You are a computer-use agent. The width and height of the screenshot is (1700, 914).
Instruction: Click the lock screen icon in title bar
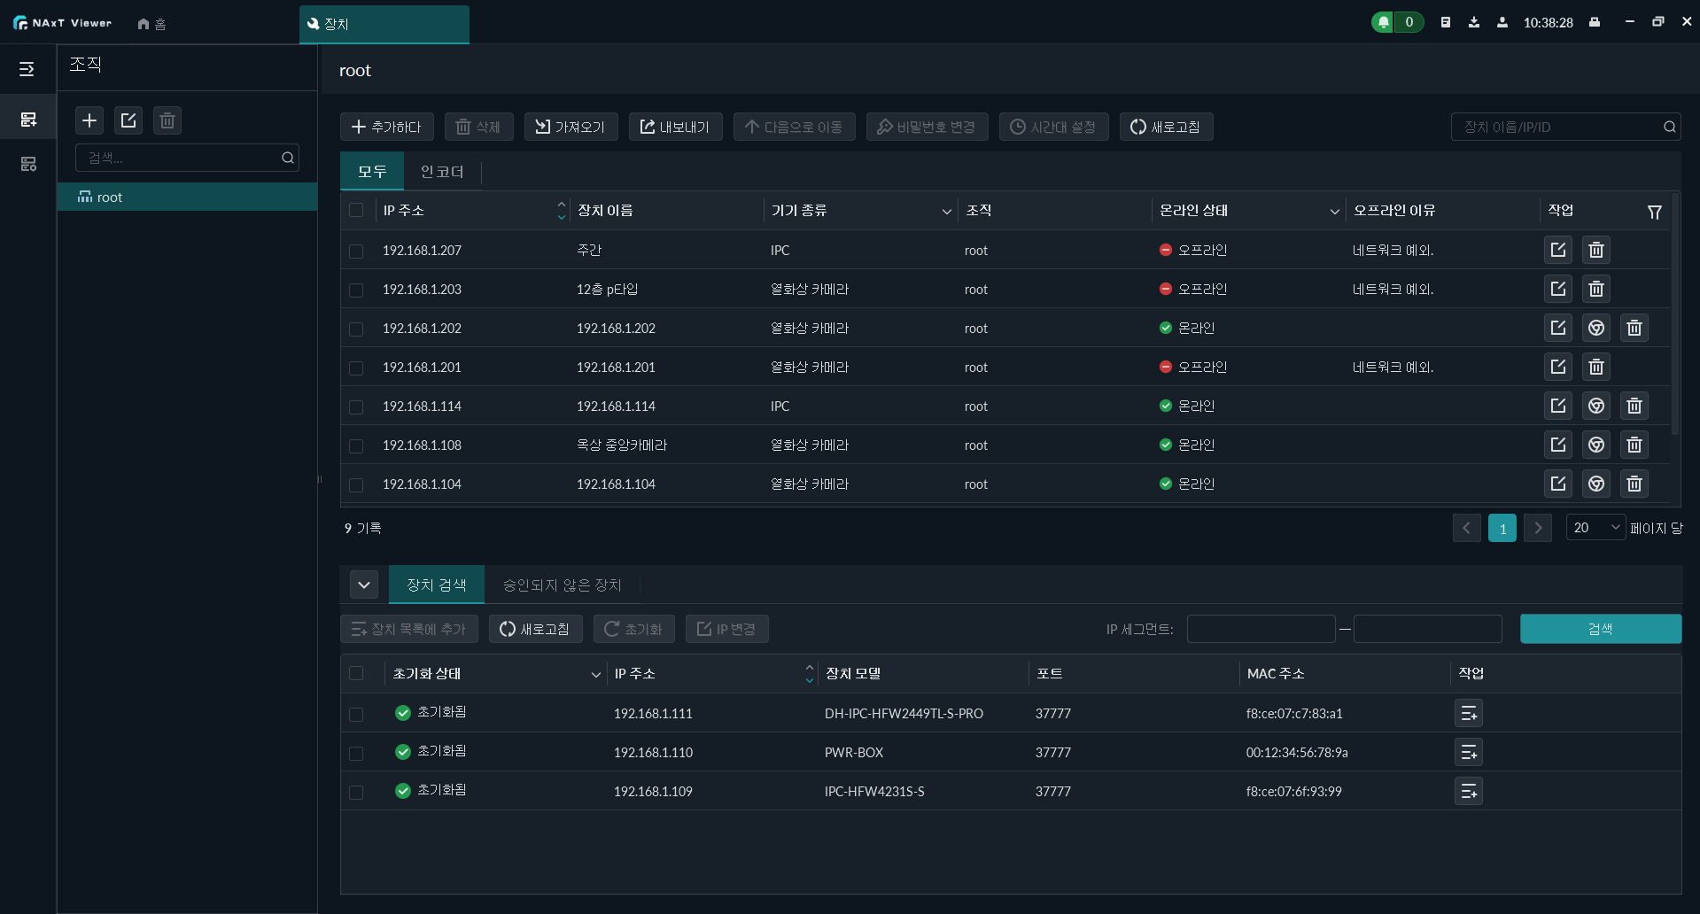point(1595,22)
